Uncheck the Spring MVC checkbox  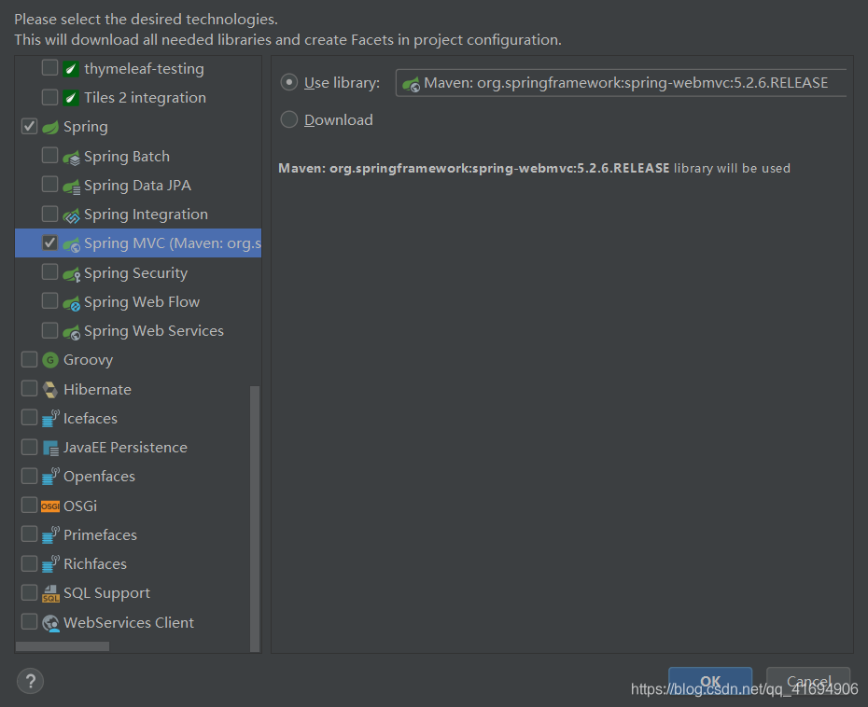[x=49, y=243]
